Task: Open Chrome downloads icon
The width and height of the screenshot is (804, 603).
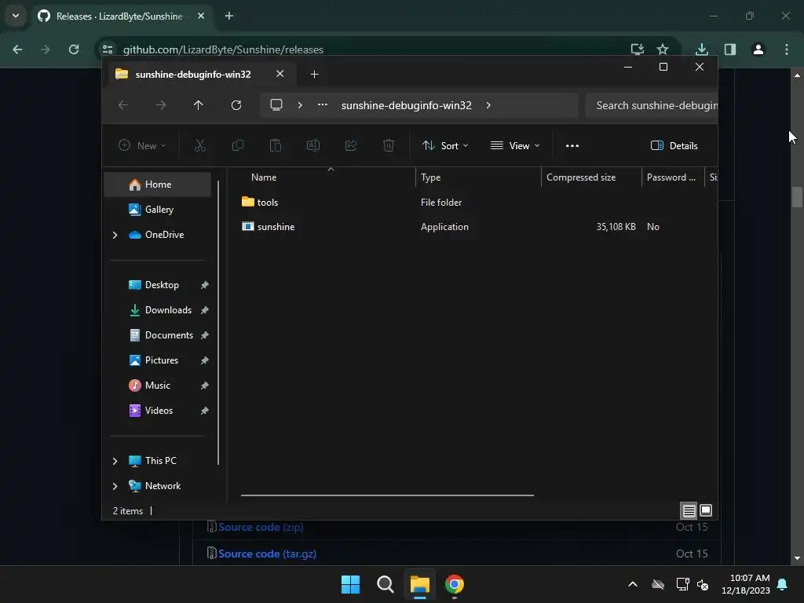Action: pos(701,49)
